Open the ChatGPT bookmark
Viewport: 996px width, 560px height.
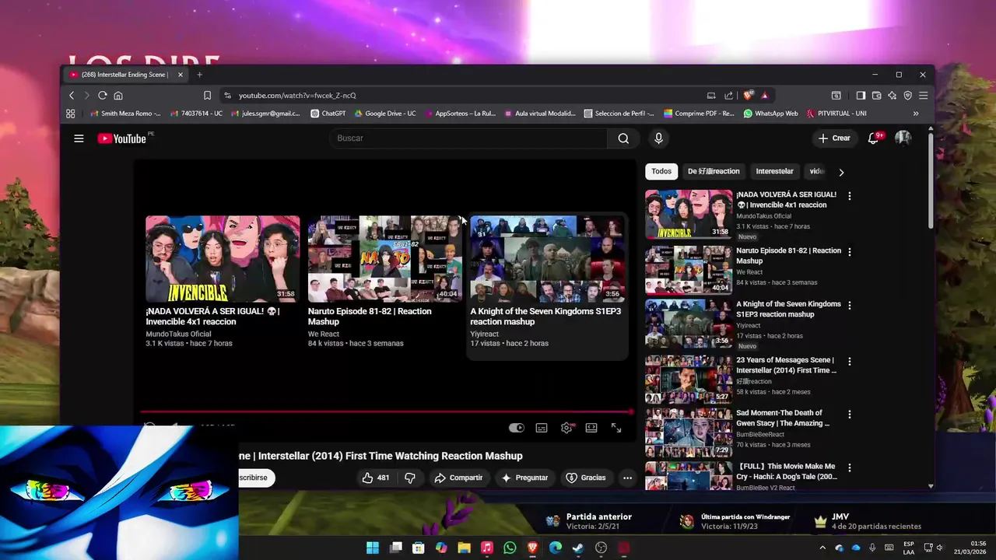[x=328, y=114]
